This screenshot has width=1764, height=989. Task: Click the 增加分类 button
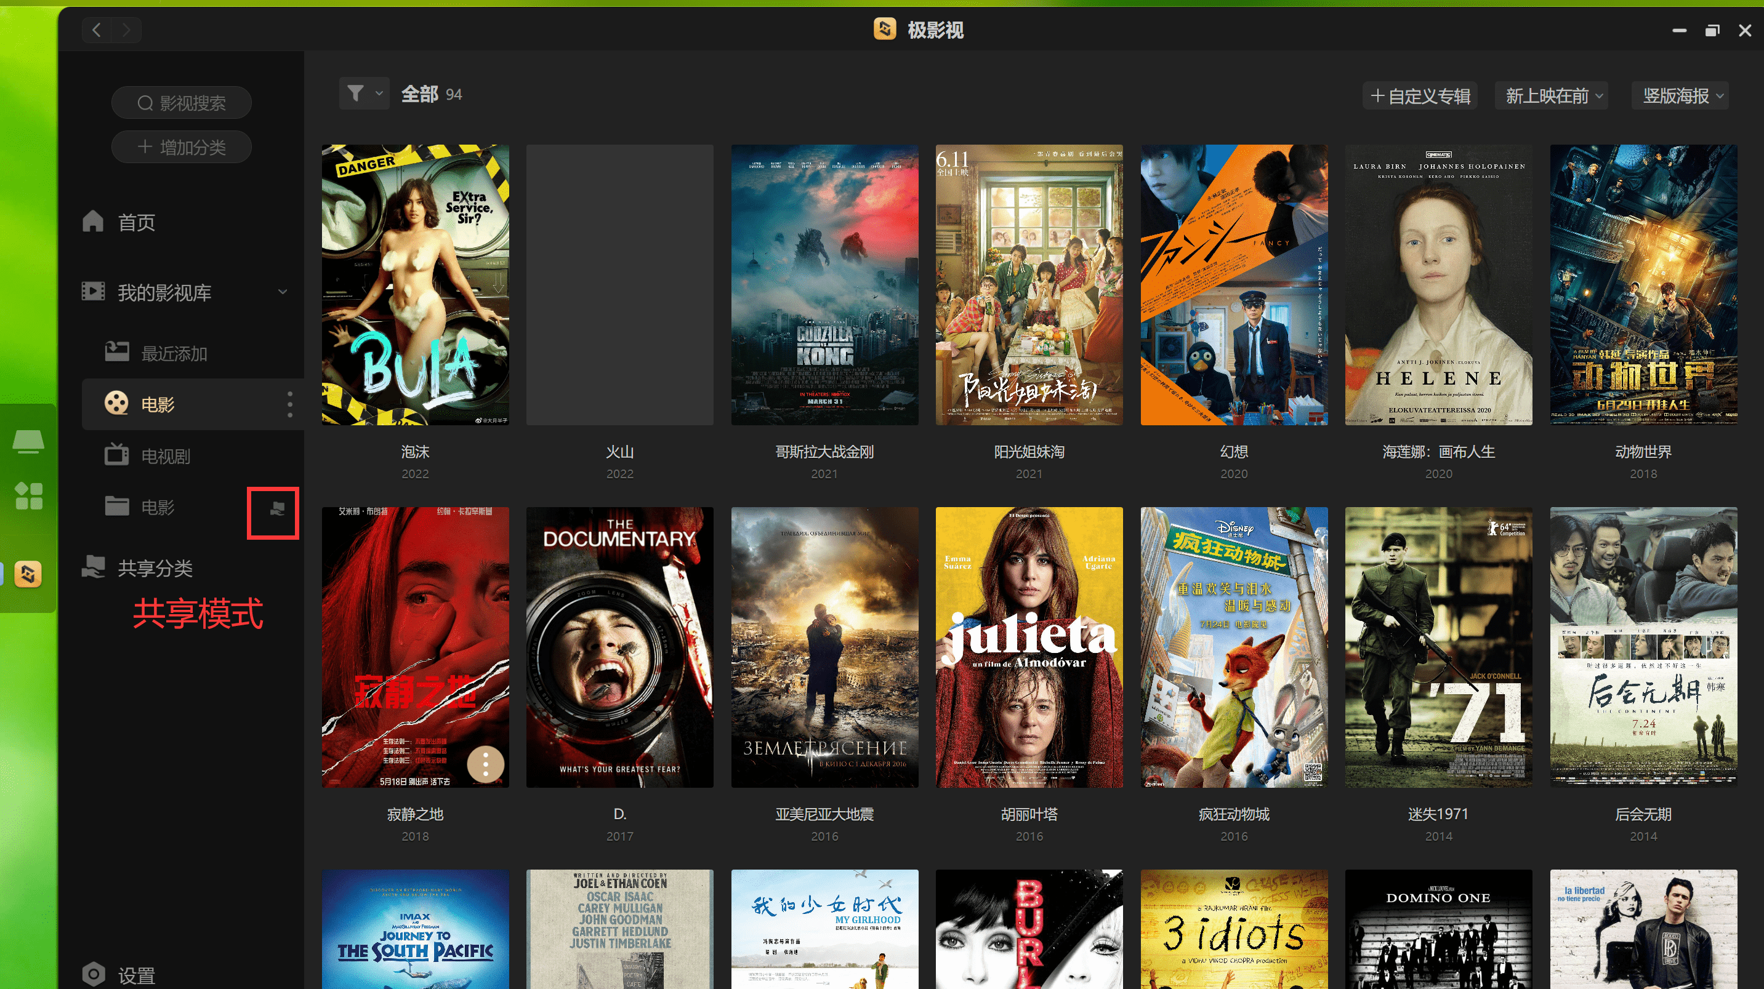[x=182, y=146]
